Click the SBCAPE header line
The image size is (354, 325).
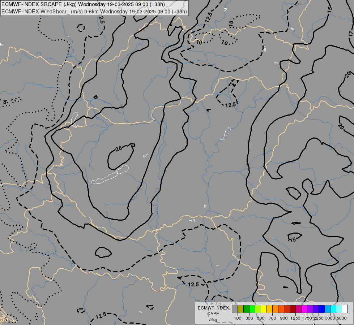(83, 4)
